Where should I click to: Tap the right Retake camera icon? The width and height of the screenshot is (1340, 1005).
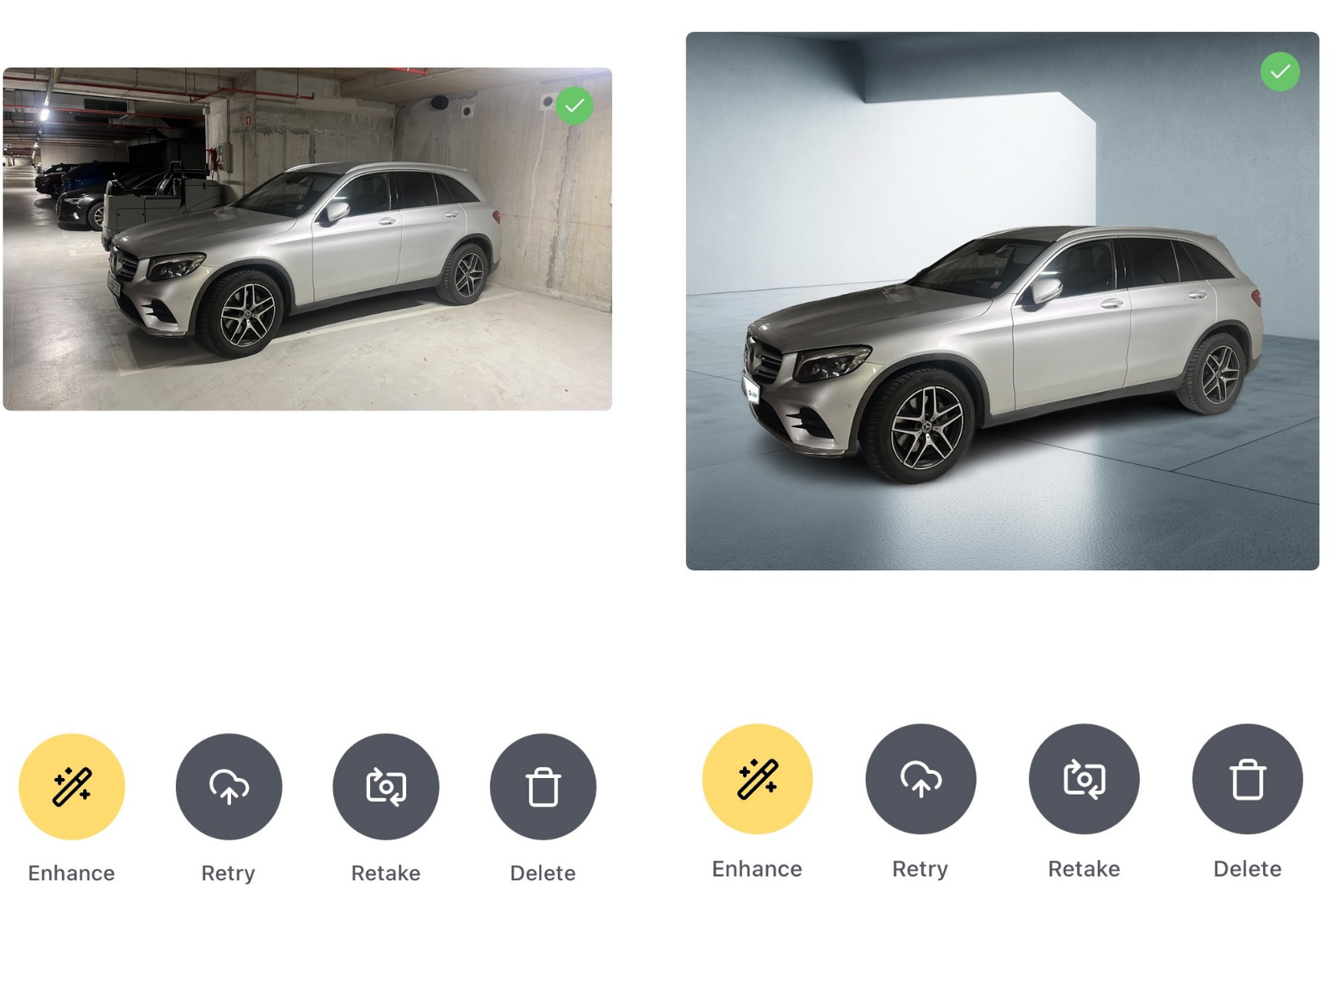1084,779
